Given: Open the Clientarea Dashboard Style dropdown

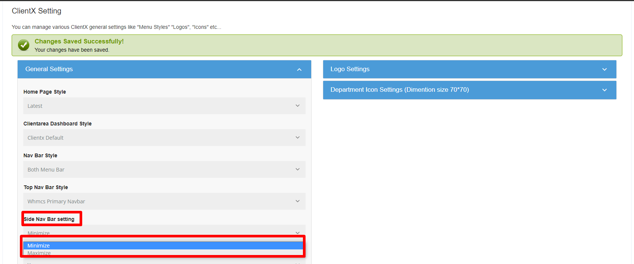Looking at the screenshot, I should (164, 138).
